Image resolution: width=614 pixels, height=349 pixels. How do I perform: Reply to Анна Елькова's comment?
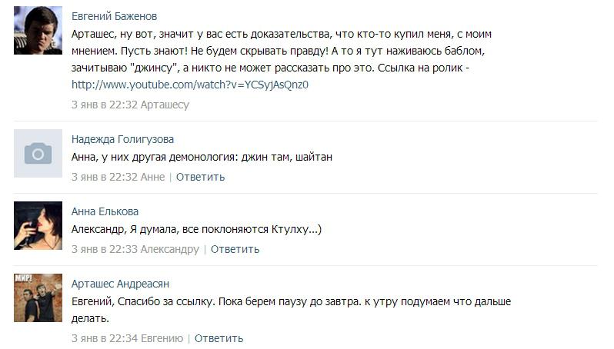tap(235, 249)
